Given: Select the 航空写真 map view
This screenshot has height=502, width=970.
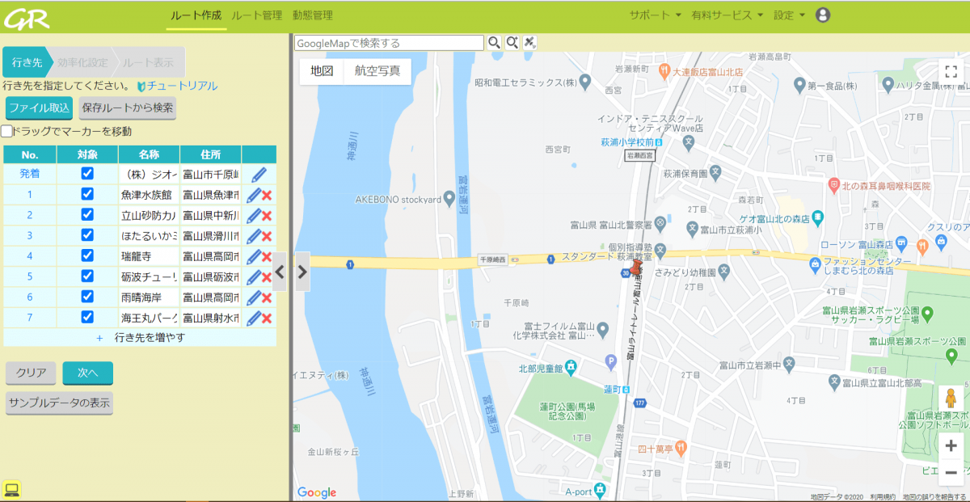Looking at the screenshot, I should tap(377, 71).
